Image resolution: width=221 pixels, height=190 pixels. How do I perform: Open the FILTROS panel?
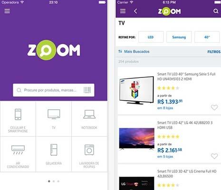214,52
